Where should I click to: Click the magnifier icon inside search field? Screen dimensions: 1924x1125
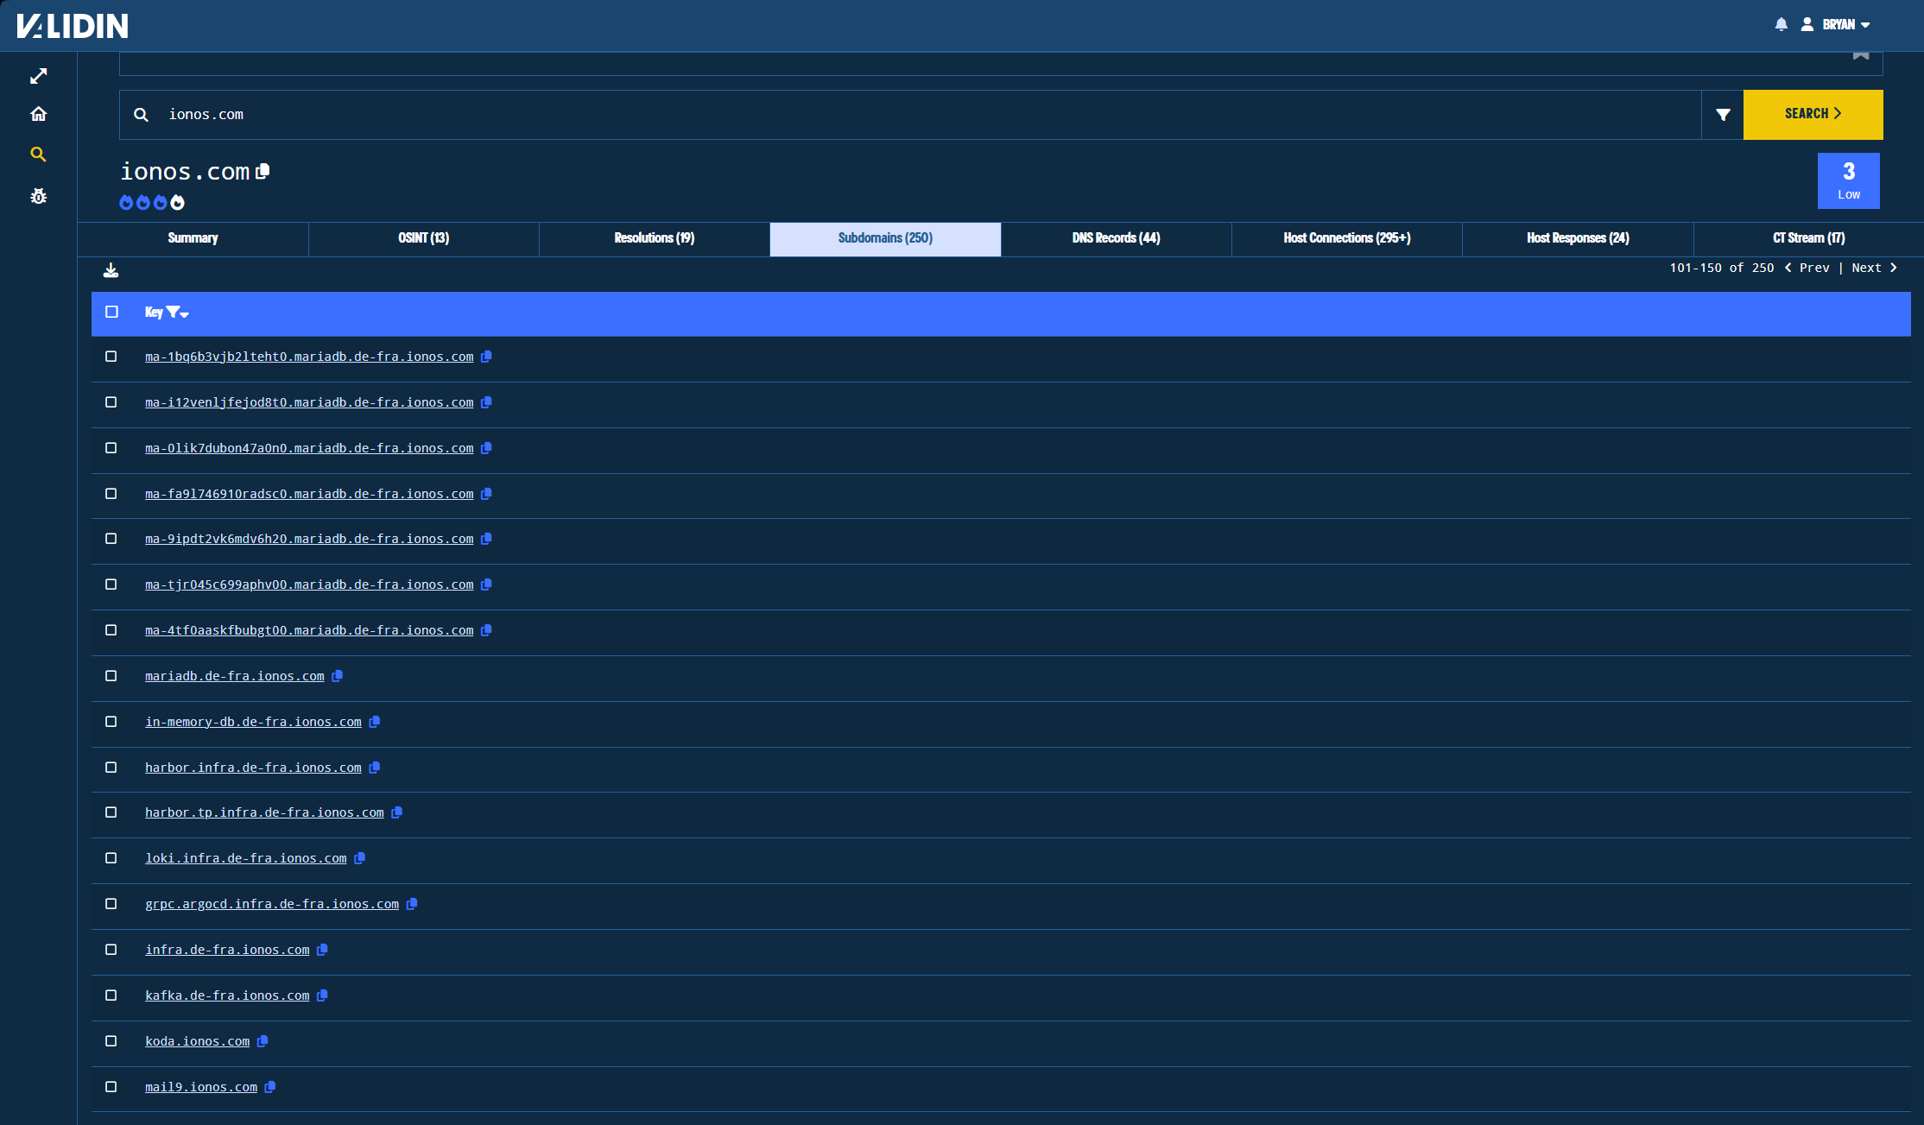[x=141, y=114]
